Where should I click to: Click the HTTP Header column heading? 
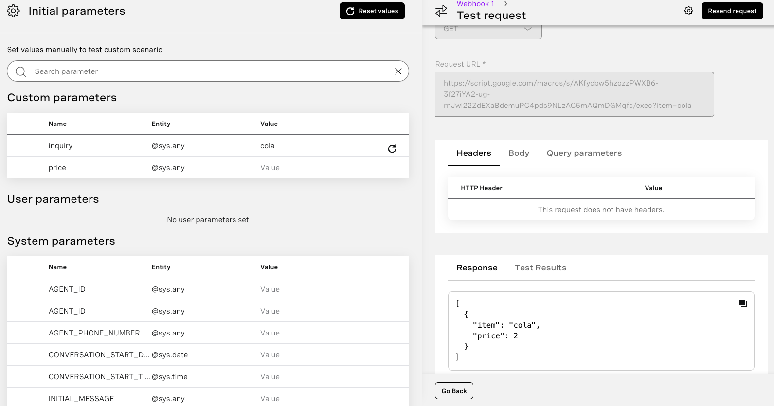(482, 188)
